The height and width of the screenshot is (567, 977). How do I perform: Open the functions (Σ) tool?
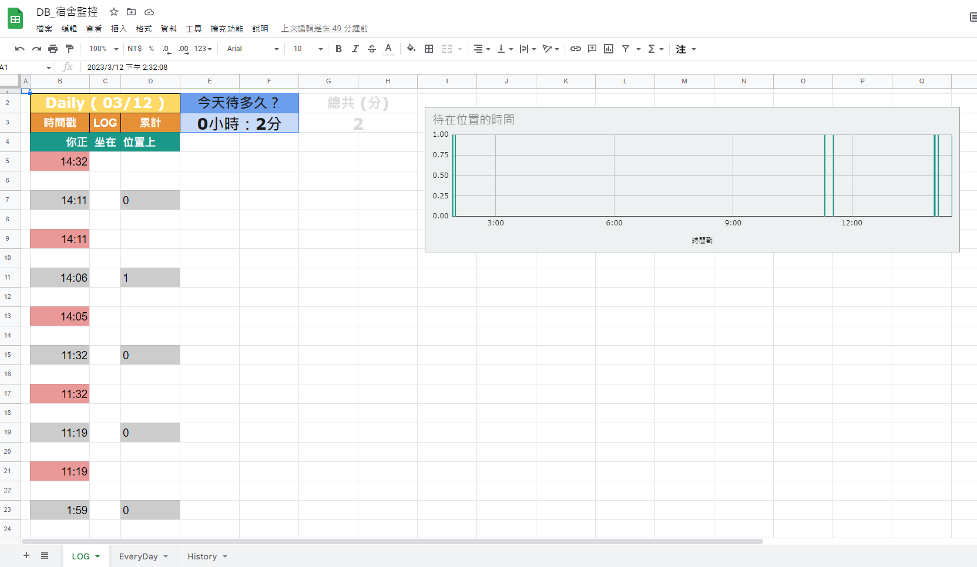[x=652, y=49]
